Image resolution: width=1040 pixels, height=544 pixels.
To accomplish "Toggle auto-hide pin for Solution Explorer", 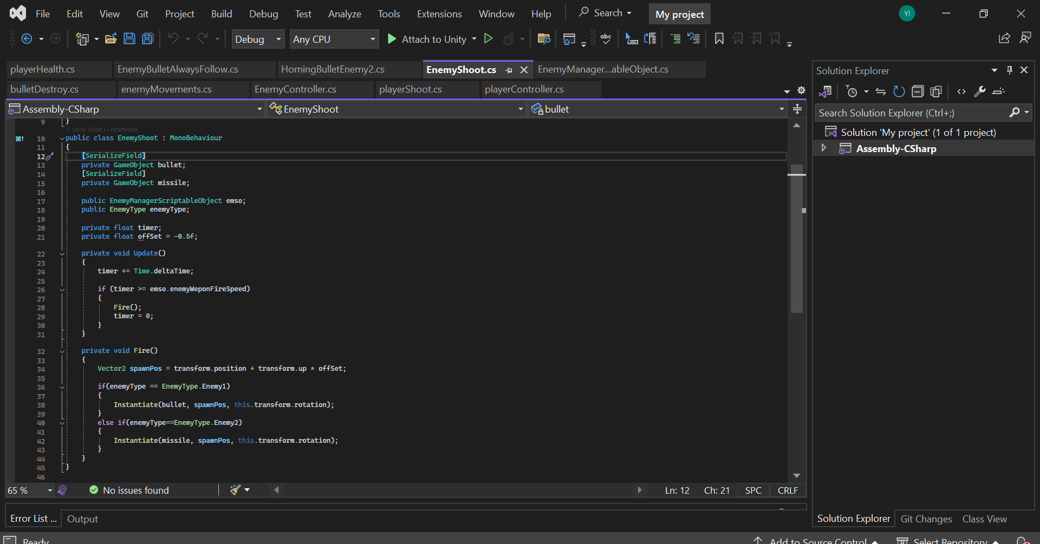I will click(x=1010, y=70).
